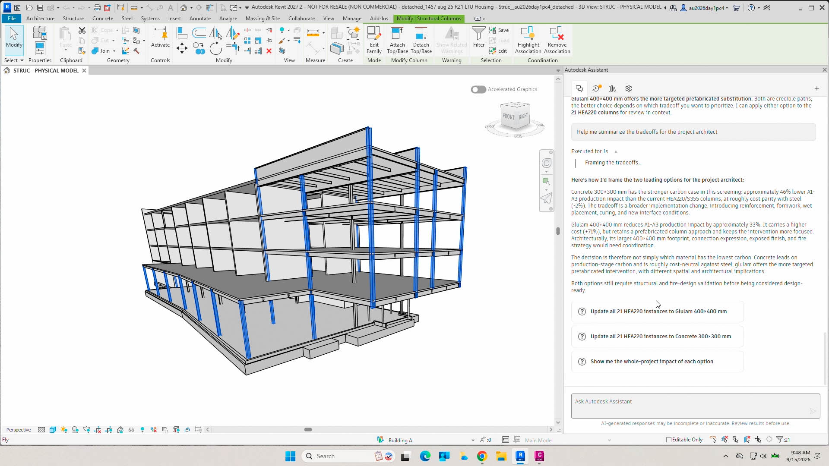Toggle Select Pinned Elements status icon

735,440
